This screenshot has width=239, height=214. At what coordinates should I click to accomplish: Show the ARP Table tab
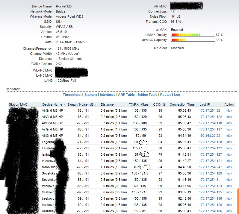coord(126,95)
